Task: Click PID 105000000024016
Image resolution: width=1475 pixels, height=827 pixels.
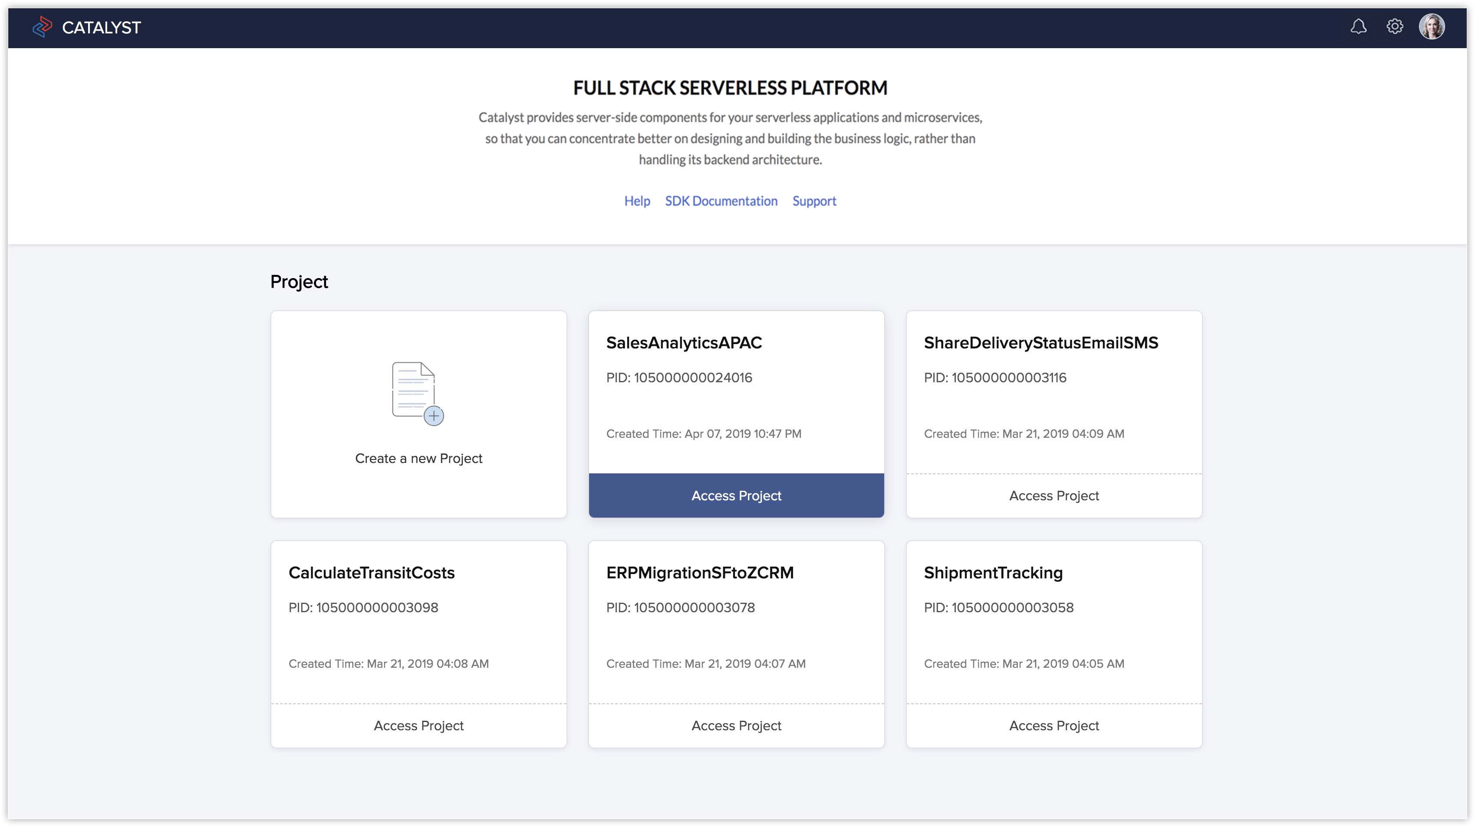Action: (679, 378)
